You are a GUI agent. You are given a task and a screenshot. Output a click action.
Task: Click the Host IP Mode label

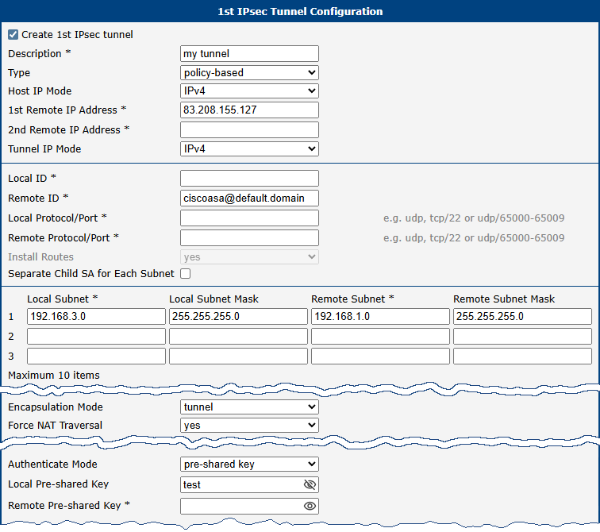coord(40,91)
